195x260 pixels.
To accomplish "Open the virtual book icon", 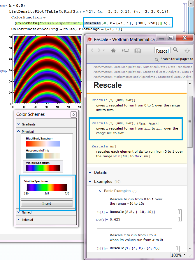I will 138,50.
